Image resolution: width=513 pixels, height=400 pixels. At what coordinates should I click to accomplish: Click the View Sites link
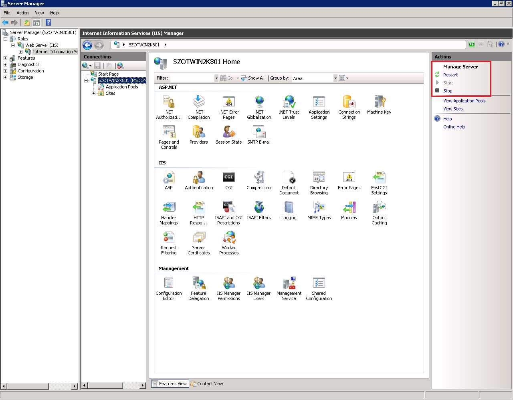(453, 109)
